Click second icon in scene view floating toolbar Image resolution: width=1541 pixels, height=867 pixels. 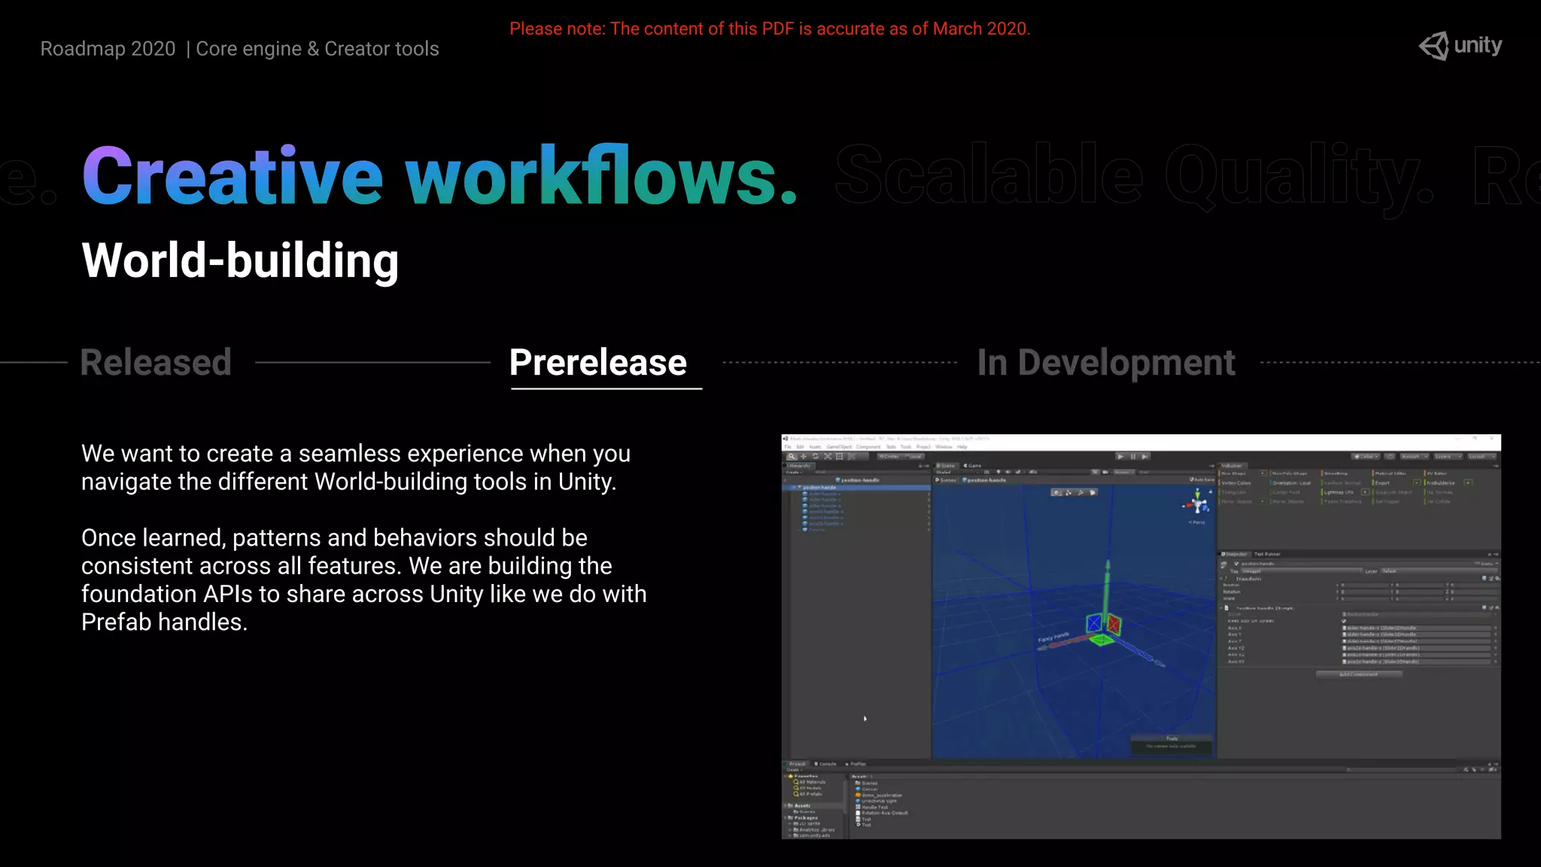tap(1068, 492)
